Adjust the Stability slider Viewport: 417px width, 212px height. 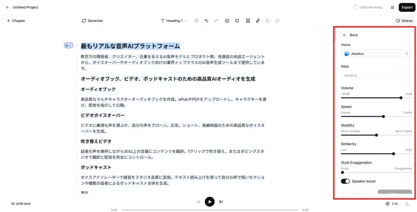(376, 135)
